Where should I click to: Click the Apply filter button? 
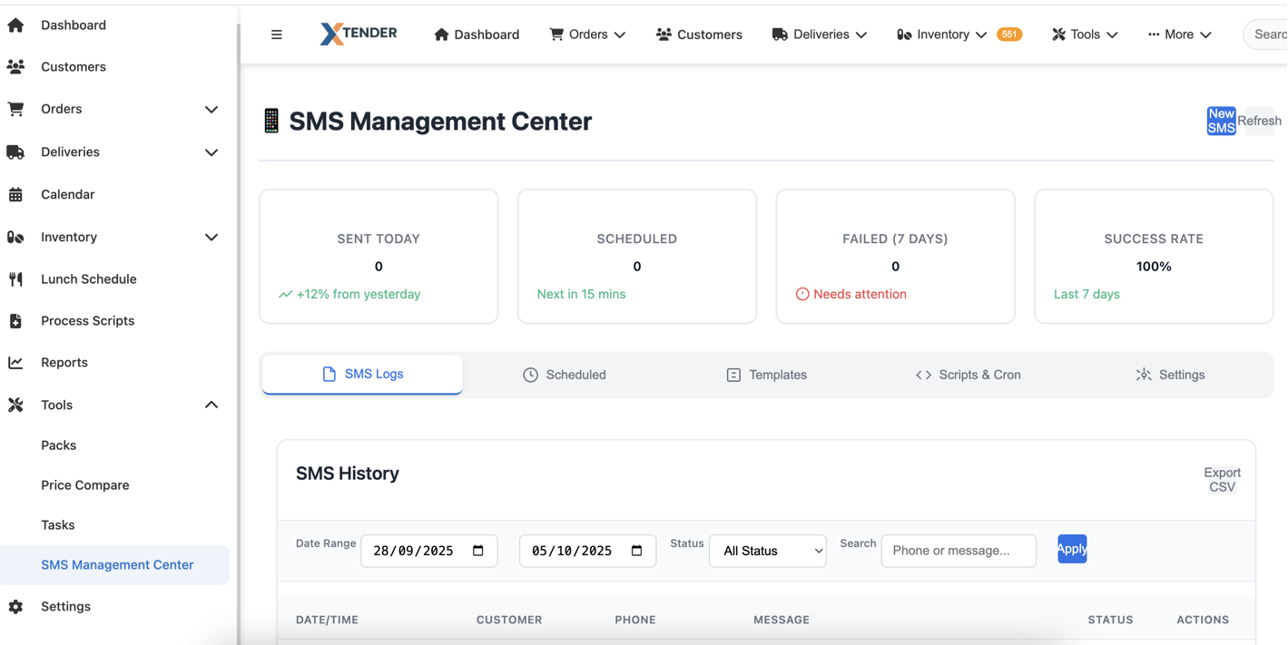pos(1072,549)
